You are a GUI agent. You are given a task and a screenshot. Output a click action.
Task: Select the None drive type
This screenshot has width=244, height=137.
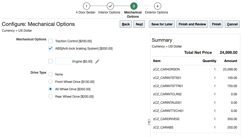click(x=50, y=74)
